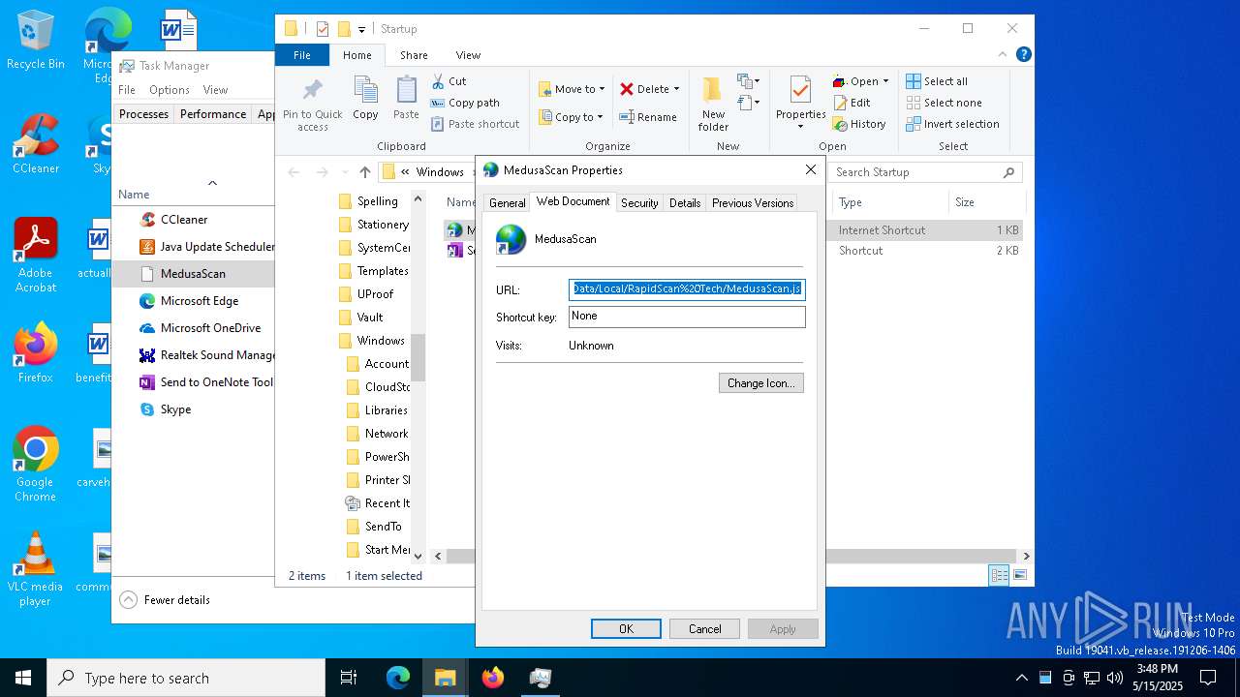
Task: Click Select all in ribbon
Action: pyautogui.click(x=937, y=81)
